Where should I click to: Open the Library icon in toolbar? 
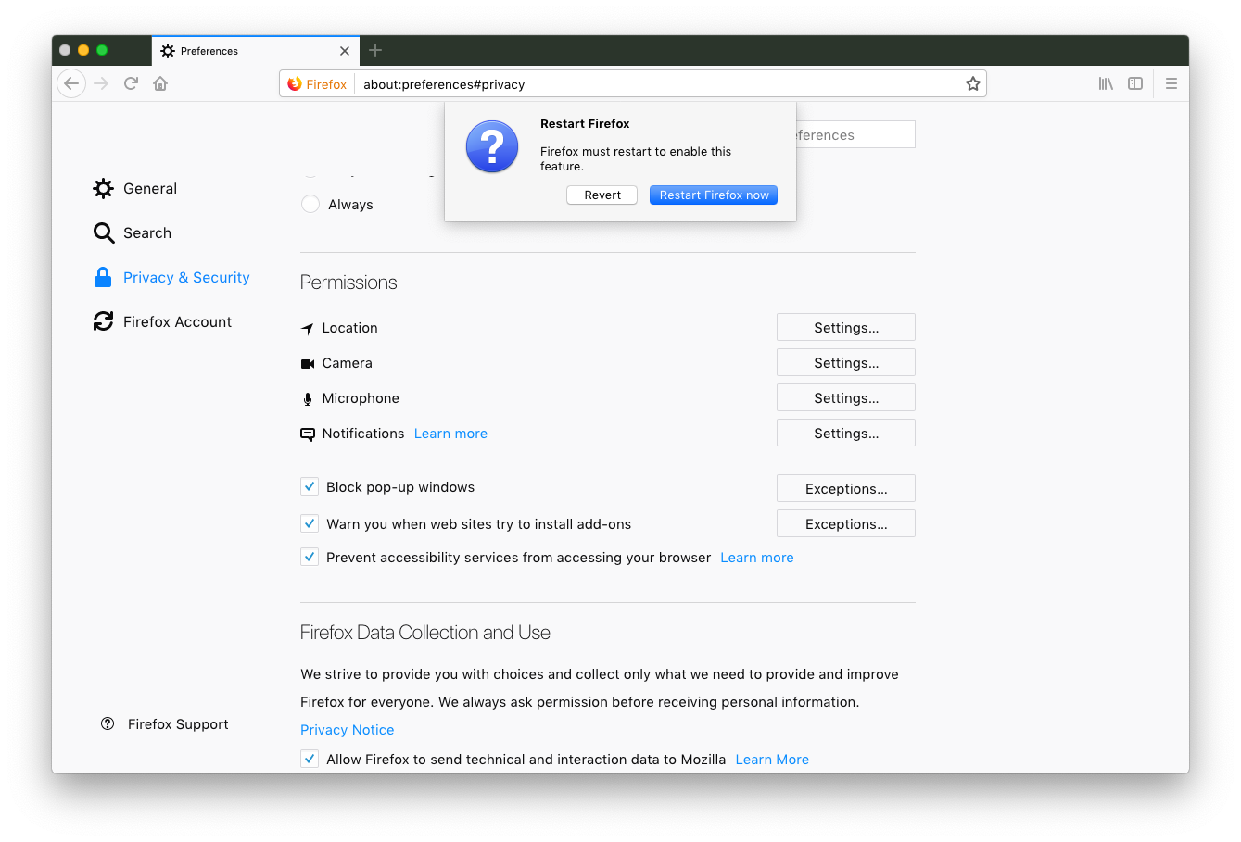[1106, 83]
